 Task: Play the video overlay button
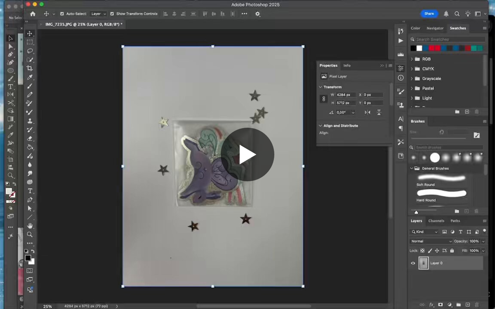click(x=247, y=154)
